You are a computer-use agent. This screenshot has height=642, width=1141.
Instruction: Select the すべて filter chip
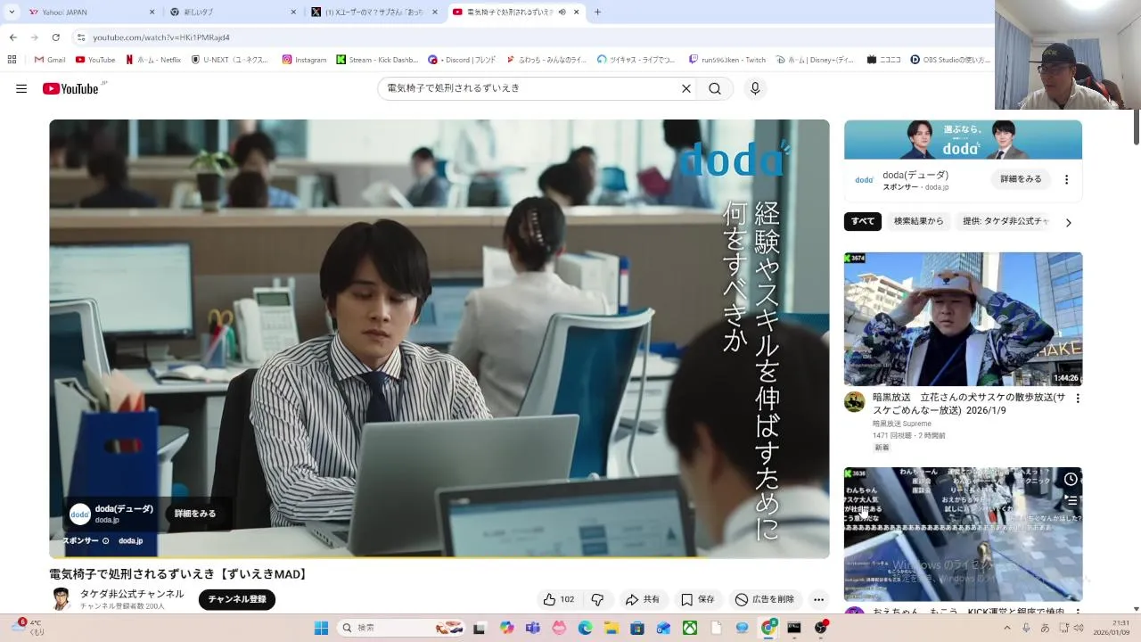coord(863,221)
